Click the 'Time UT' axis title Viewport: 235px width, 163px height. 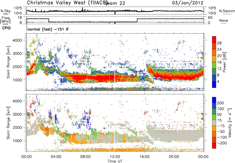[115, 161]
